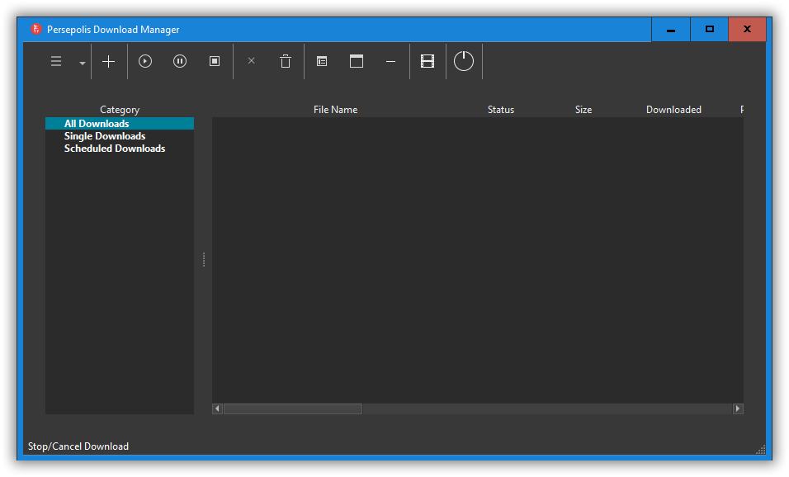Select All Downloads category
This screenshot has width=789, height=477.
coord(119,123)
